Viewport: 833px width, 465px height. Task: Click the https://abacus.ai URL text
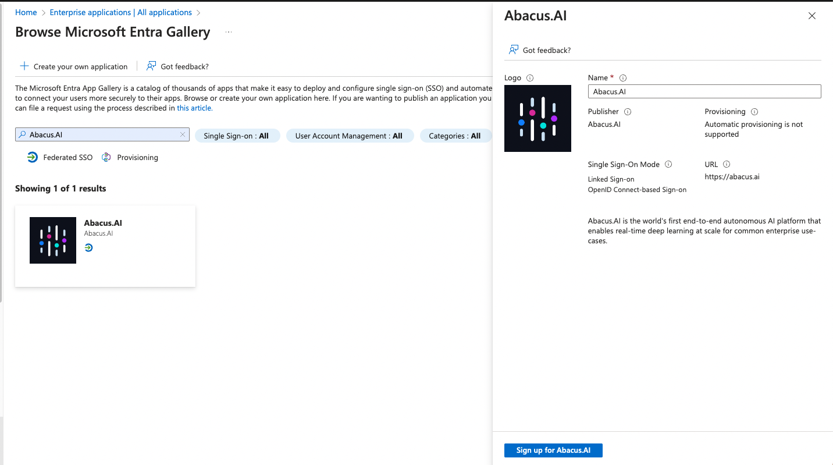pos(732,177)
